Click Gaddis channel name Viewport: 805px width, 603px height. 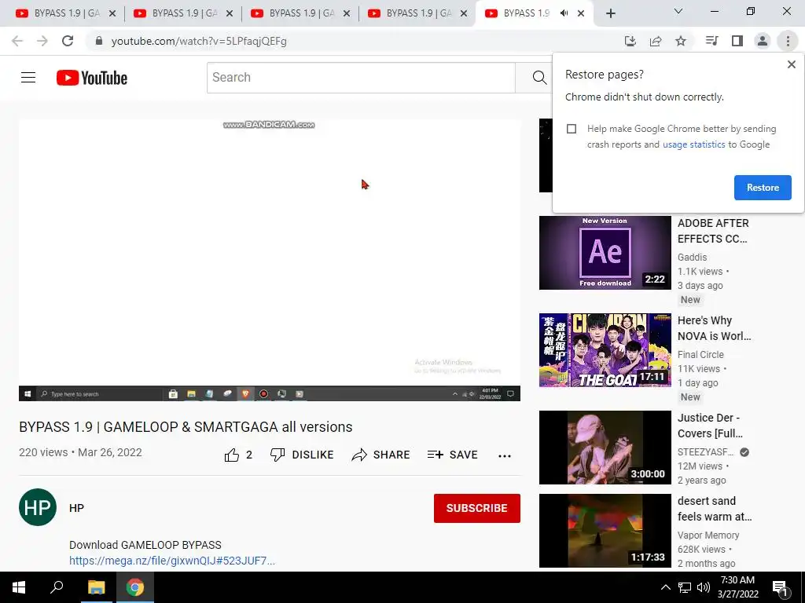click(x=692, y=258)
